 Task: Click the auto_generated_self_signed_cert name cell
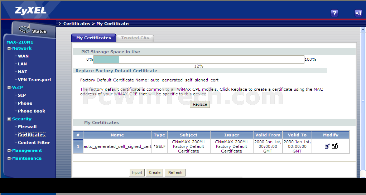[117, 146]
